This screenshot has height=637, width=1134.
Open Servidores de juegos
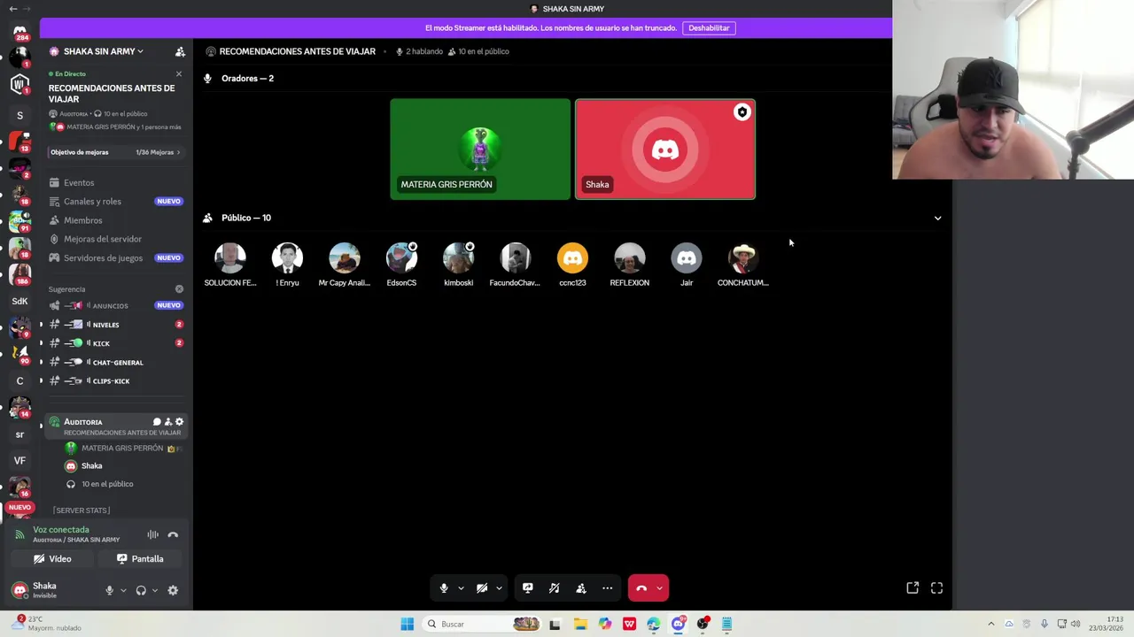115,257
